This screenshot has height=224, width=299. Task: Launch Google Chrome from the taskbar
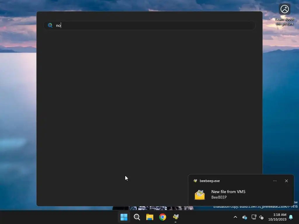point(163,217)
